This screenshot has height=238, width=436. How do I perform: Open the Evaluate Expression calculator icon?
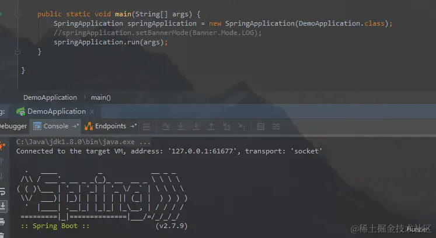(x=260, y=127)
